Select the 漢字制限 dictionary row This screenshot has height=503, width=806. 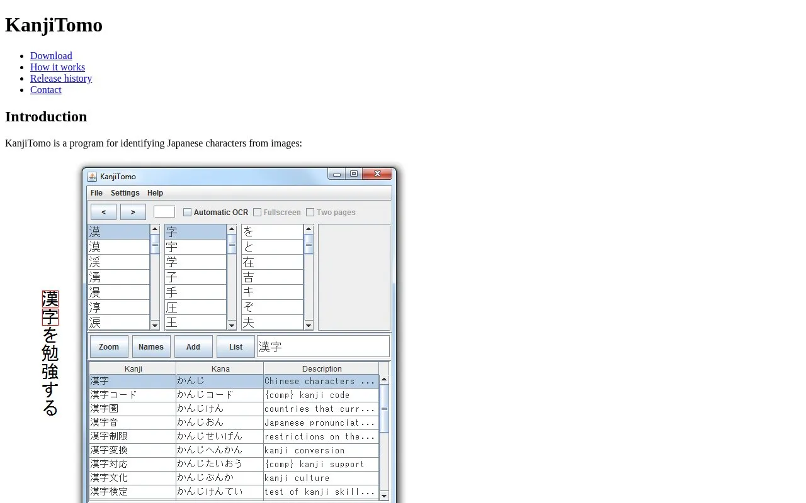coord(234,436)
